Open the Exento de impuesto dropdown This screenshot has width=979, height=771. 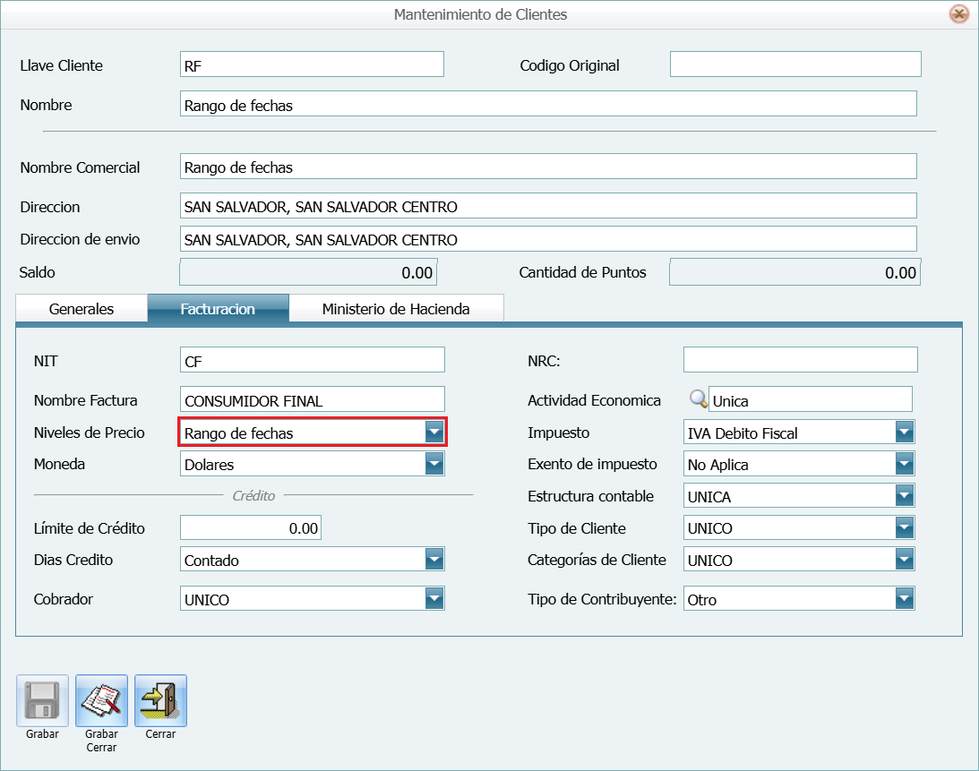pos(905,464)
